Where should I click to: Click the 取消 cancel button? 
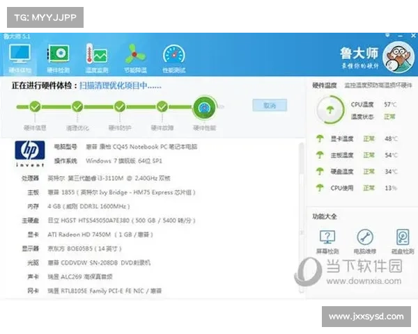click(270, 106)
